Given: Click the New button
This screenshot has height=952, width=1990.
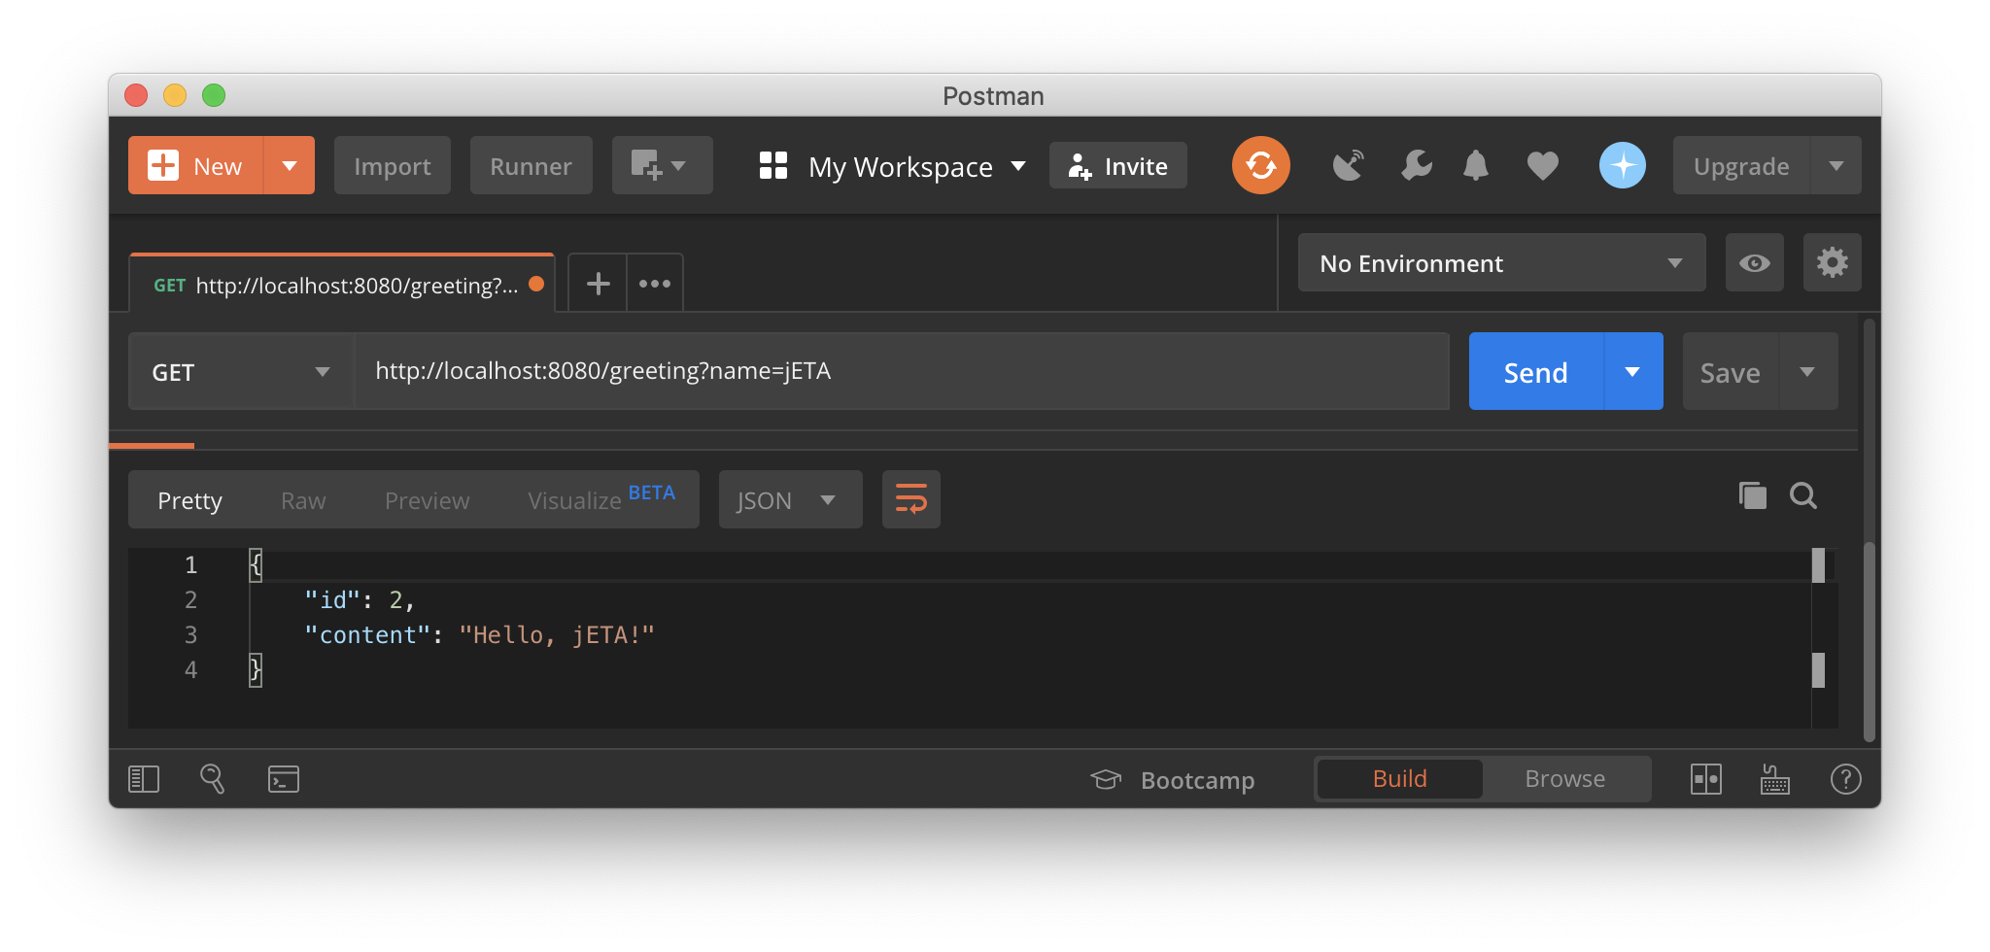Looking at the screenshot, I should [x=195, y=166].
